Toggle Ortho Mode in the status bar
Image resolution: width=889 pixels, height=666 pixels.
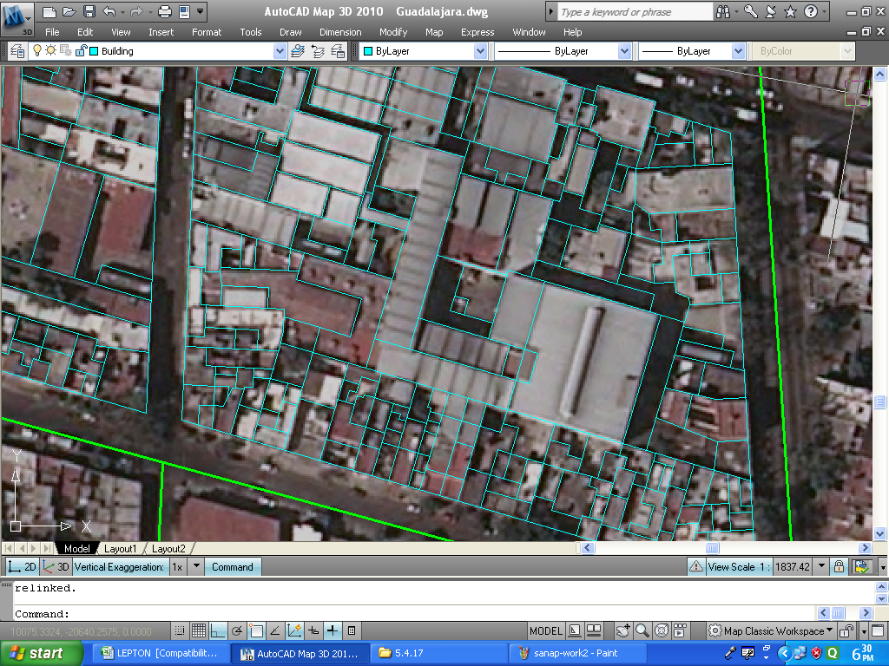coord(218,630)
